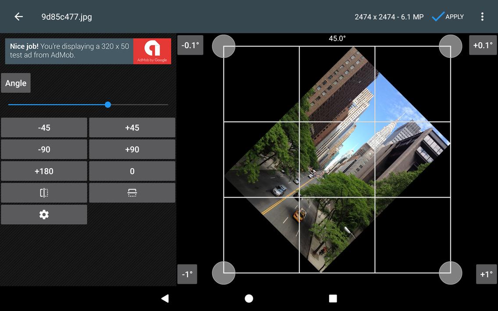Open the rotation settings gear
Screen dimensions: 498x311
coord(44,215)
